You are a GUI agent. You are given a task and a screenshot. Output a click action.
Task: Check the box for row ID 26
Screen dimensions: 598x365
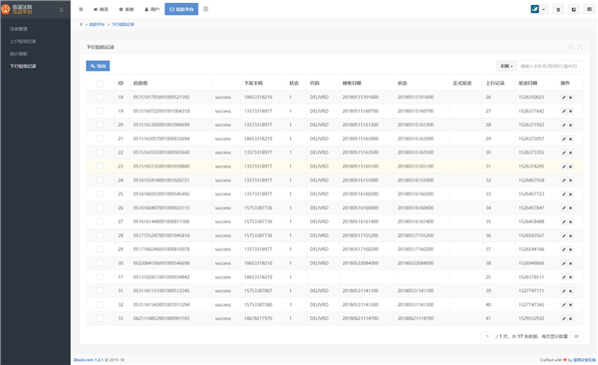coord(100,207)
